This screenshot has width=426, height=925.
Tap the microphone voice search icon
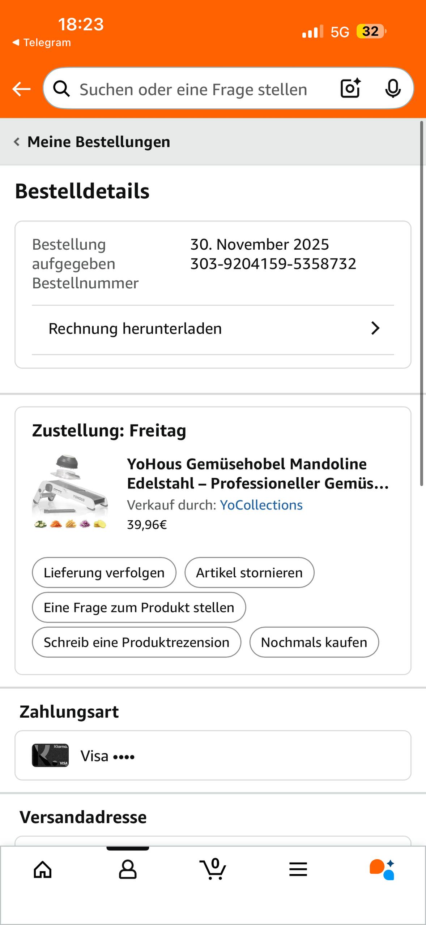(393, 88)
